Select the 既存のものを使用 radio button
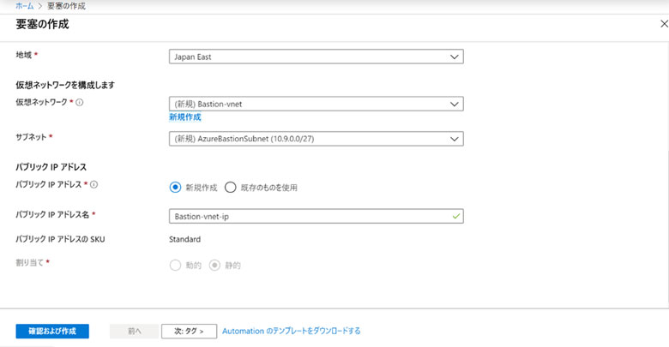The width and height of the screenshot is (669, 347). point(230,187)
